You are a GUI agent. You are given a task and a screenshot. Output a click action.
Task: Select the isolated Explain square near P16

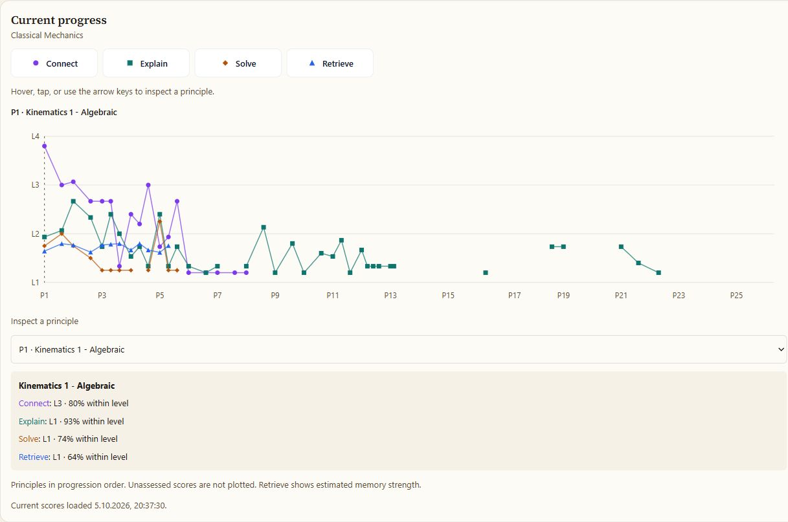click(x=486, y=273)
